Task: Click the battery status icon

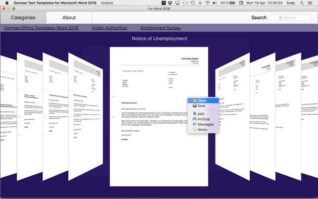Action: pyautogui.click(x=232, y=3)
